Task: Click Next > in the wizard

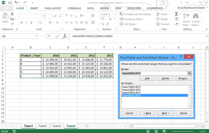Action: tap(165, 113)
